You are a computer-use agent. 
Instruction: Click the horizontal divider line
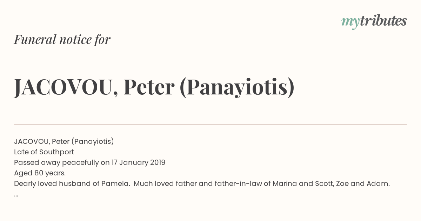[210, 125]
